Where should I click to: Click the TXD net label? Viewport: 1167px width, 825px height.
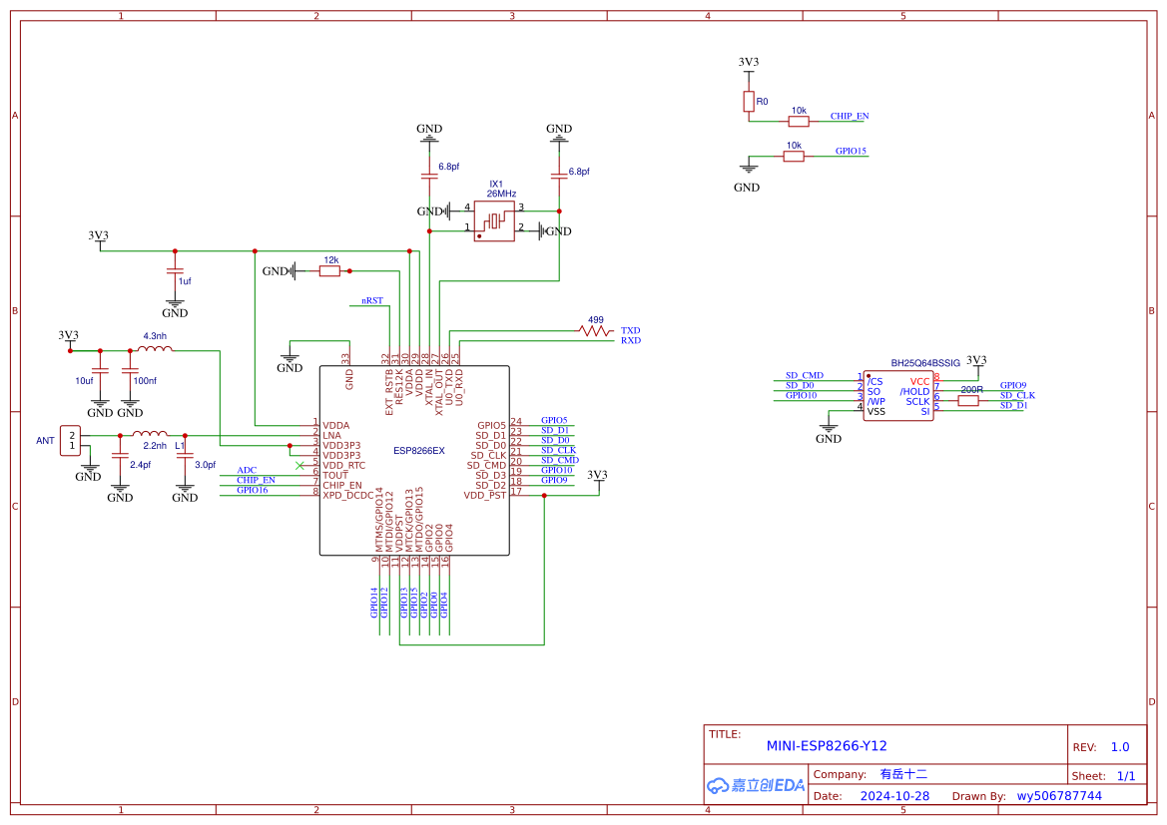pos(630,330)
